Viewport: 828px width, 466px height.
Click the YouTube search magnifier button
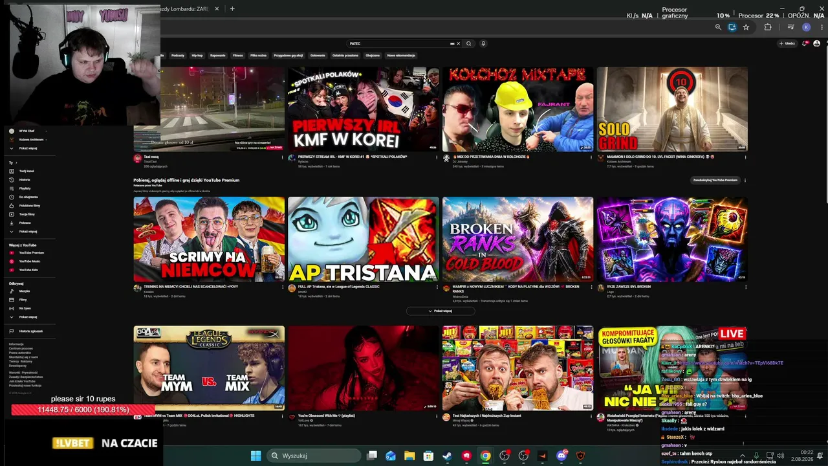point(468,43)
